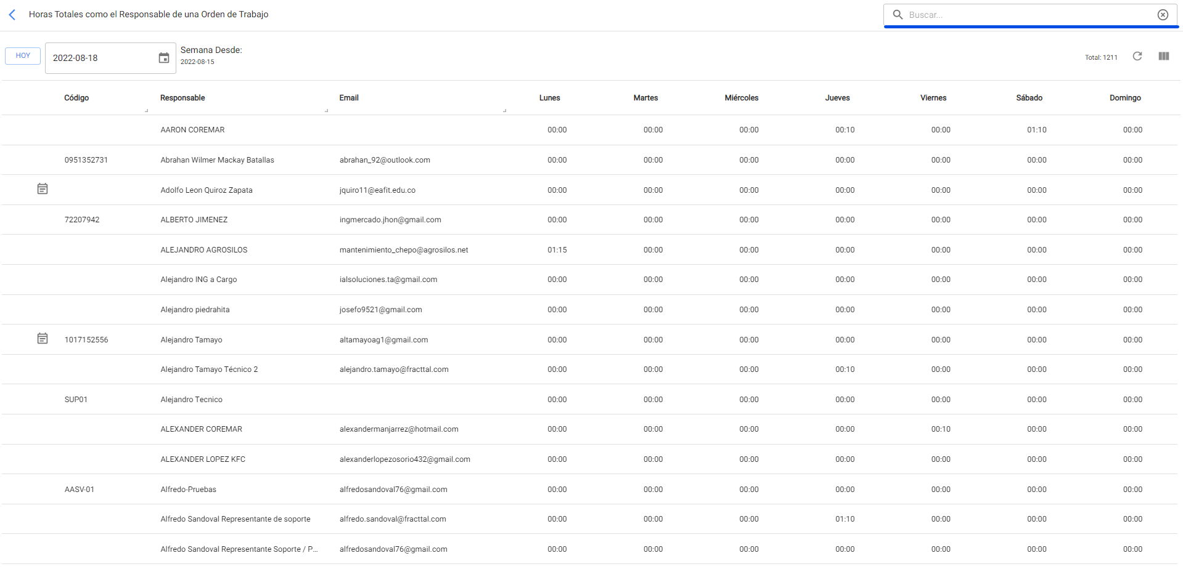Screen dimensions: 1183x569
Task: Click calendar icon for Alejandro Tamayo row
Action: click(43, 339)
